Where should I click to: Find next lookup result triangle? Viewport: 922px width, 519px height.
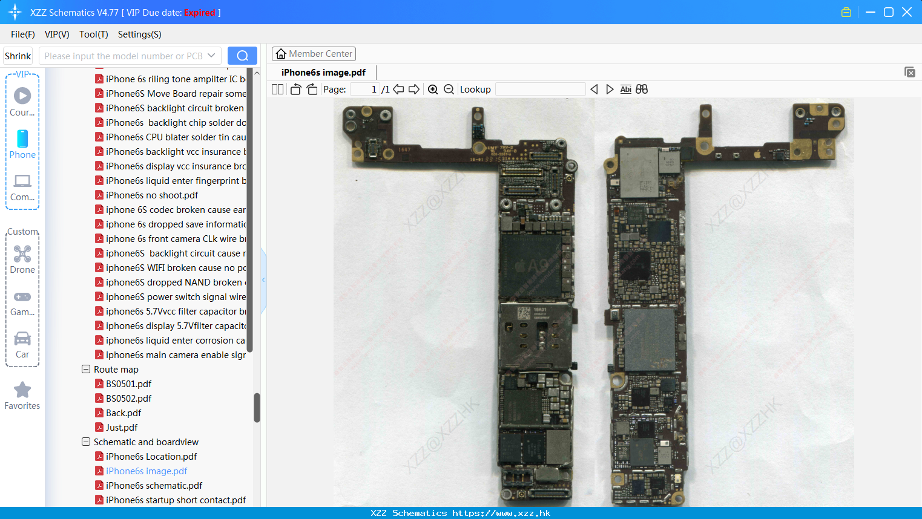click(610, 89)
